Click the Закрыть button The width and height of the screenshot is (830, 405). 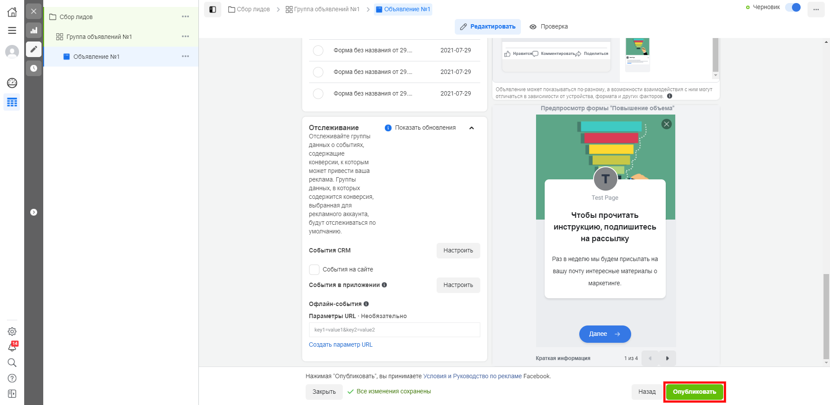point(324,392)
